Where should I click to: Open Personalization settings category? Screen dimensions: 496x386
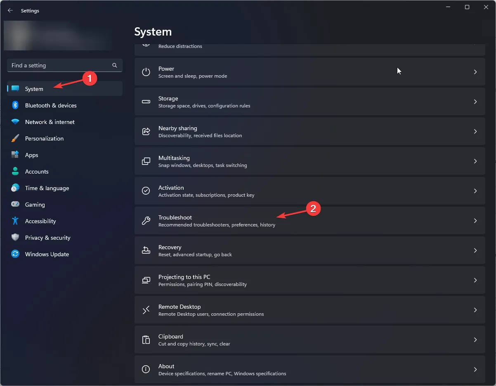(65, 138)
